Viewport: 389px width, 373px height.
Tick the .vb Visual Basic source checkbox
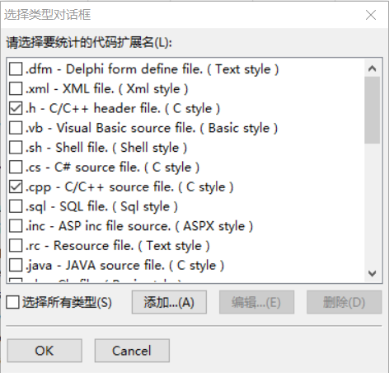pyautogui.click(x=16, y=128)
